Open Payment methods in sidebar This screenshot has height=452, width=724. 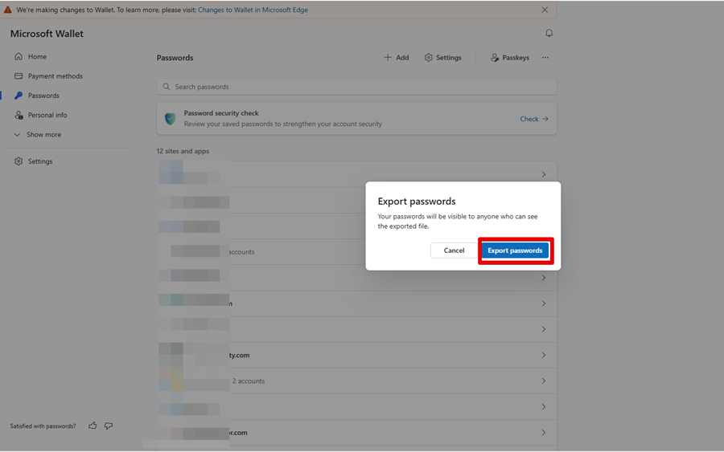coord(55,76)
